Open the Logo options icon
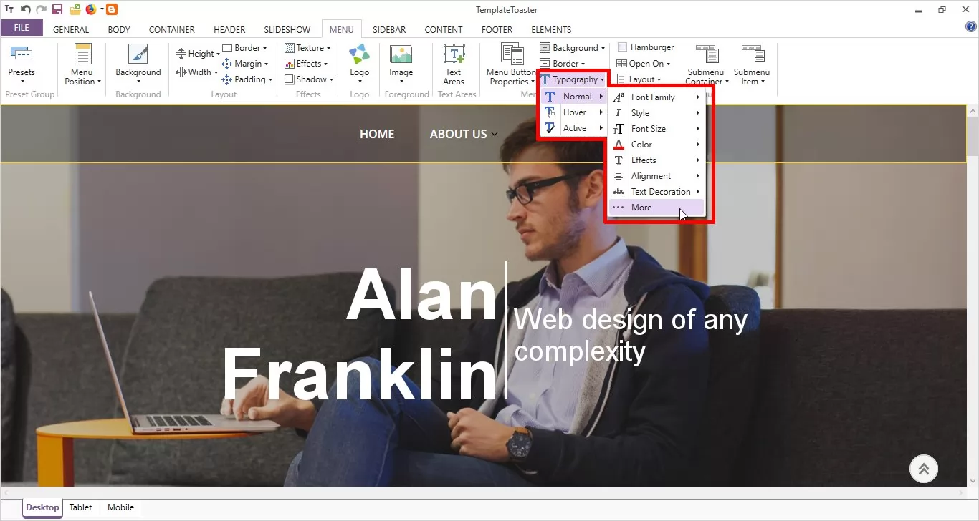The image size is (979, 521). 359,54
